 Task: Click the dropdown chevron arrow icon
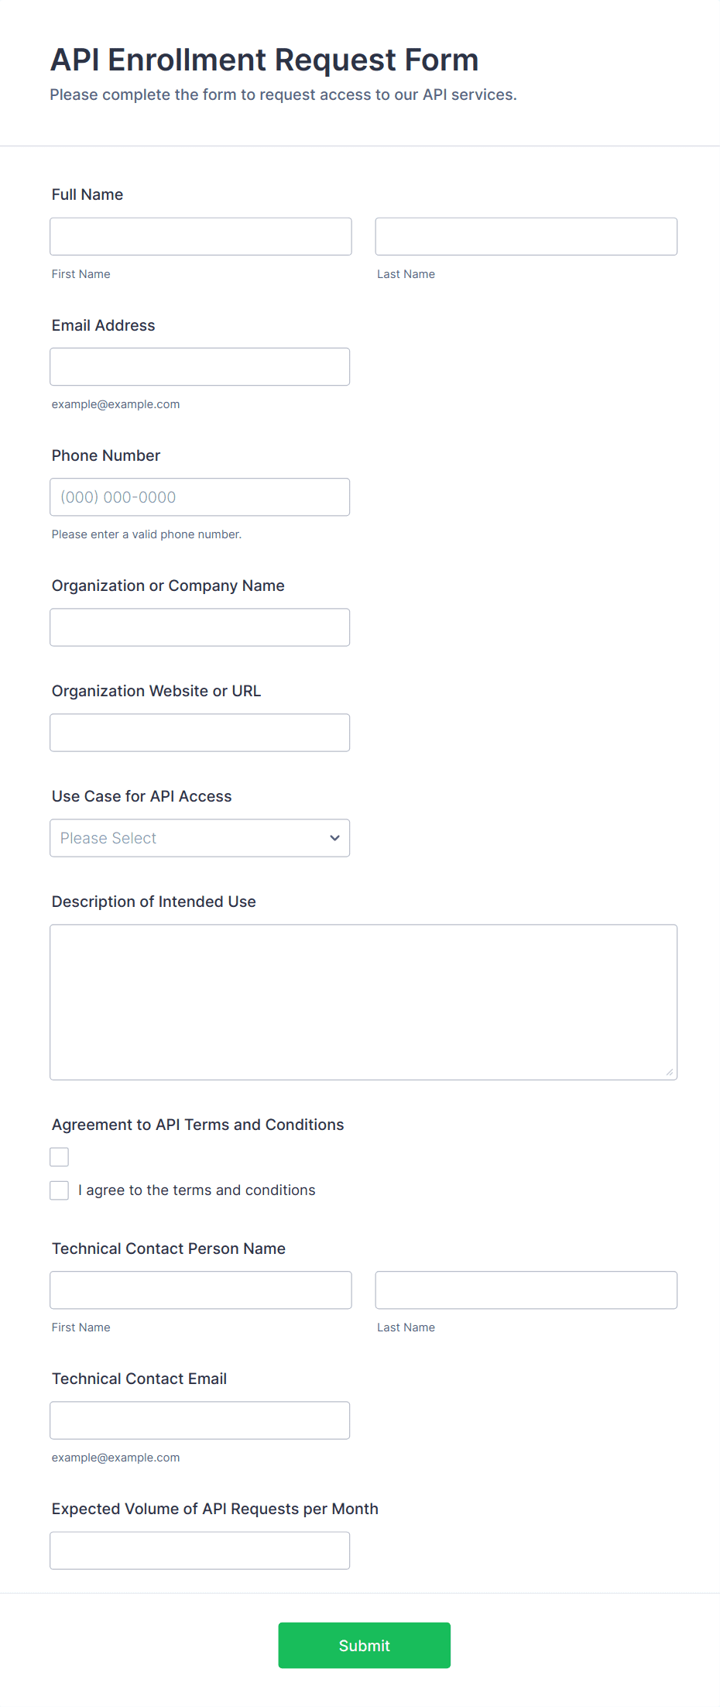pos(334,837)
